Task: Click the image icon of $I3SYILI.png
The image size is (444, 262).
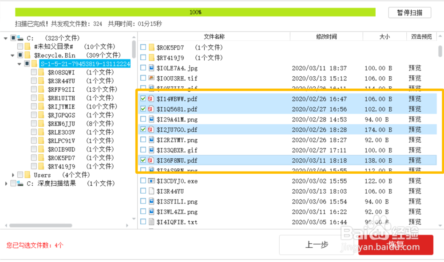Action: [151, 201]
